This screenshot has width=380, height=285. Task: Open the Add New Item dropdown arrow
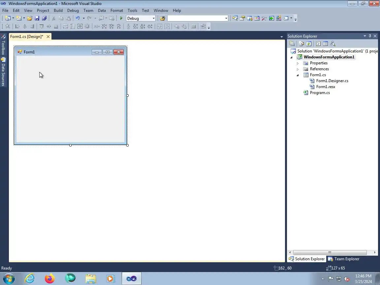click(x=24, y=18)
